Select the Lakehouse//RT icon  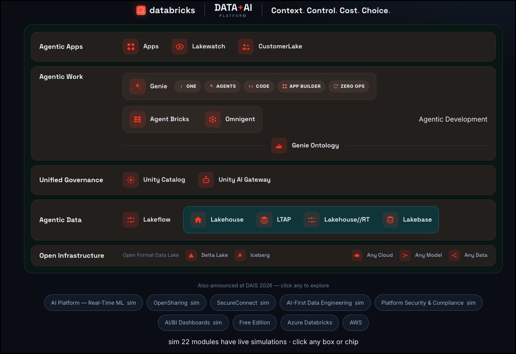312,220
